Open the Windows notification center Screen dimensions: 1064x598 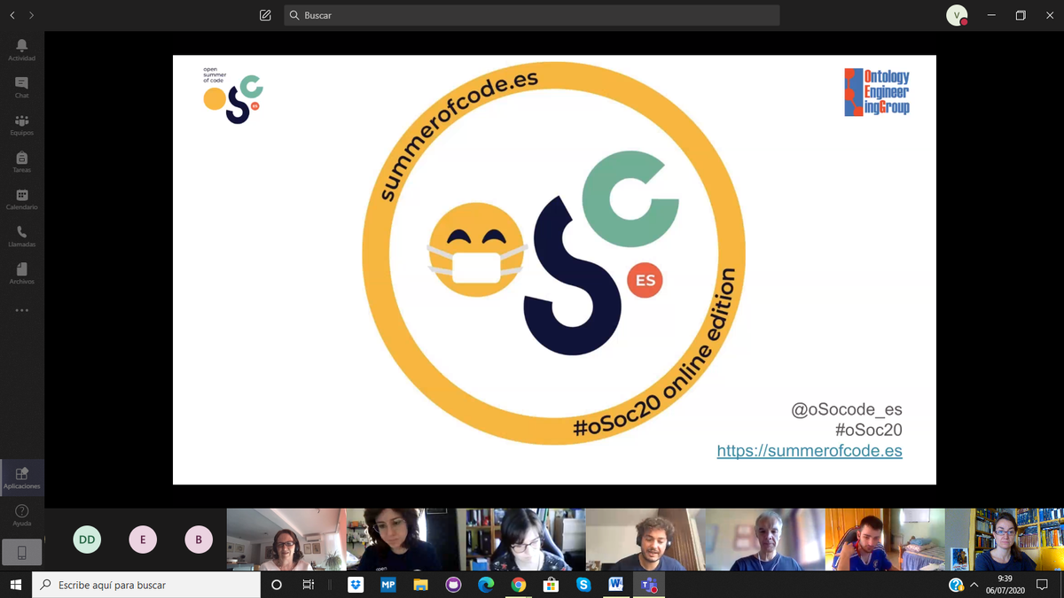click(1043, 585)
